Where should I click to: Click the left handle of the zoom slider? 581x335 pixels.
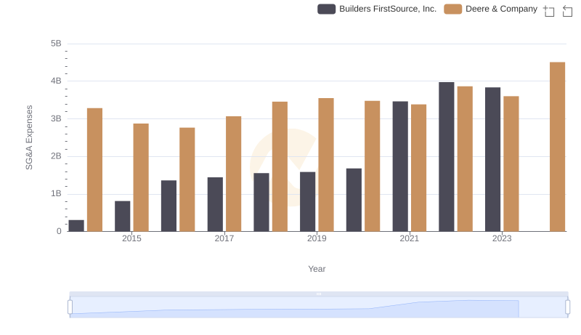pos(70,307)
